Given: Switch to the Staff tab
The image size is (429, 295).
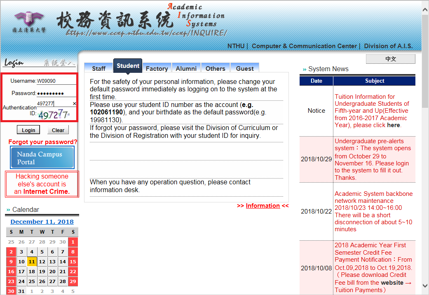Looking at the screenshot, I should [x=98, y=68].
